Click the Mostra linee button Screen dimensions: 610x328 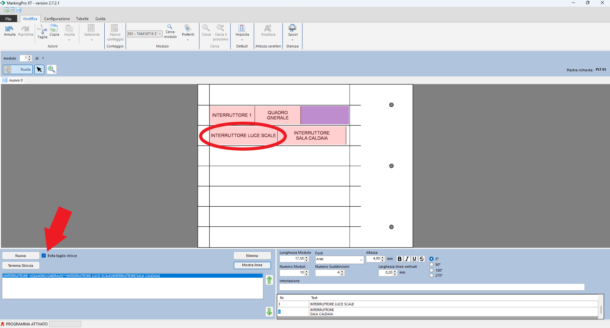(252, 265)
